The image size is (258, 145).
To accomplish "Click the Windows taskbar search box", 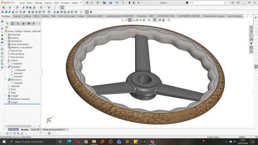I will [x=32, y=141].
